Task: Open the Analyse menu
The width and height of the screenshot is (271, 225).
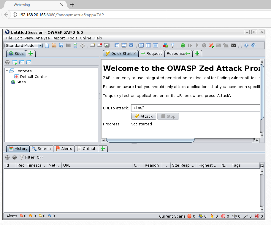Action: [x=42, y=38]
